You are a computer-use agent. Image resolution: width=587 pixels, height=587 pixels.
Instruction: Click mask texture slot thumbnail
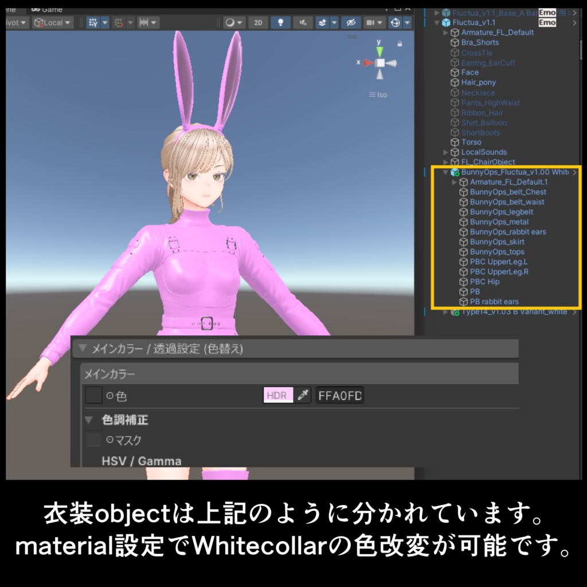93,439
